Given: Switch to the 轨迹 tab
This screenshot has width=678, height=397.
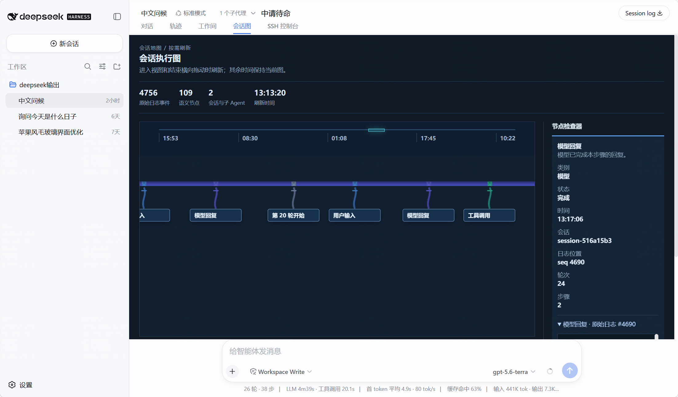Looking at the screenshot, I should pyautogui.click(x=176, y=26).
